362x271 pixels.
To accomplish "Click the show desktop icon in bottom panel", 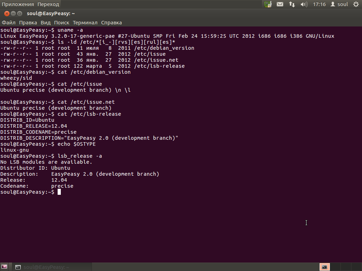I will tap(4, 267).
